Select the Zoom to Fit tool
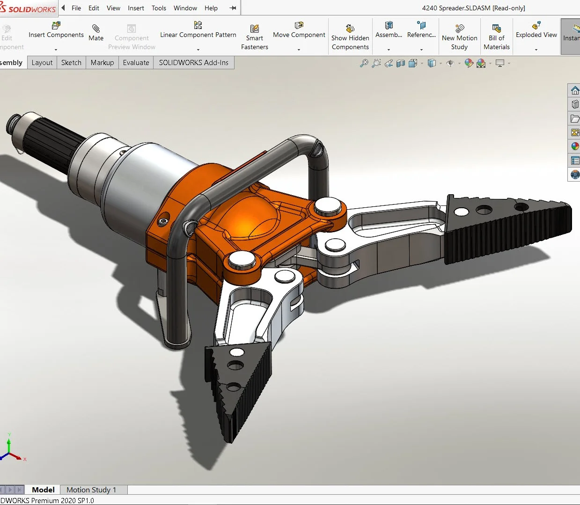Screen dimensions: 580x505 (x=364, y=63)
